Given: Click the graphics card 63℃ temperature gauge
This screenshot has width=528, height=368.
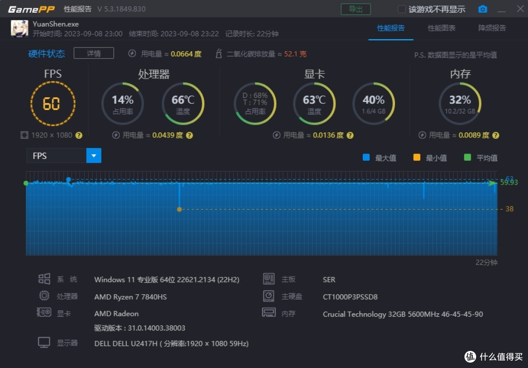Looking at the screenshot, I should [314, 104].
